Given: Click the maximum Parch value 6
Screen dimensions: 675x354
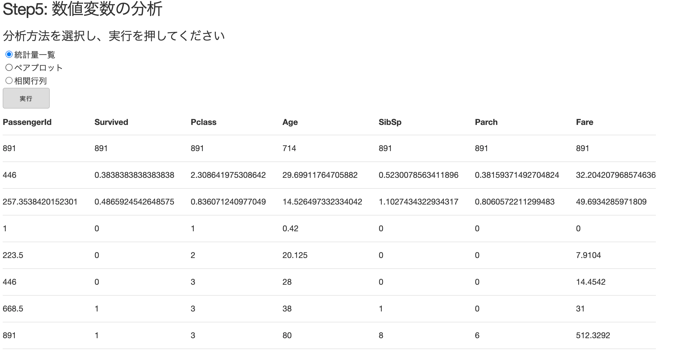Looking at the screenshot, I should [x=477, y=335].
